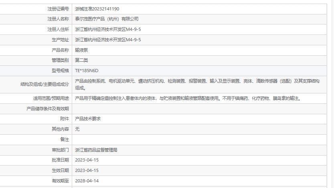
Task: Click the 结构及组成/主要组成成分 label
Action: [45, 84]
